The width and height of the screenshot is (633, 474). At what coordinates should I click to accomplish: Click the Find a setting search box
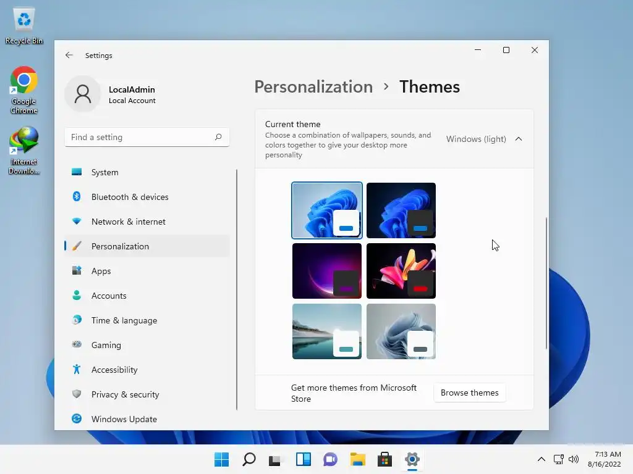pyautogui.click(x=147, y=137)
